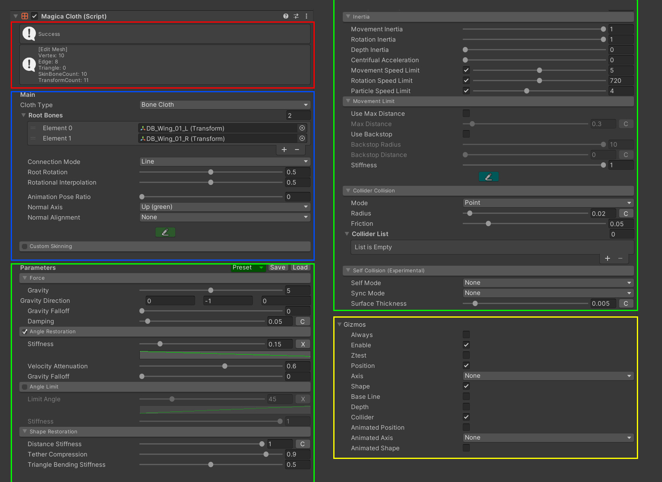Viewport: 662px width, 482px height.
Task: Click the Success message warning icon
Action: pyautogui.click(x=29, y=33)
